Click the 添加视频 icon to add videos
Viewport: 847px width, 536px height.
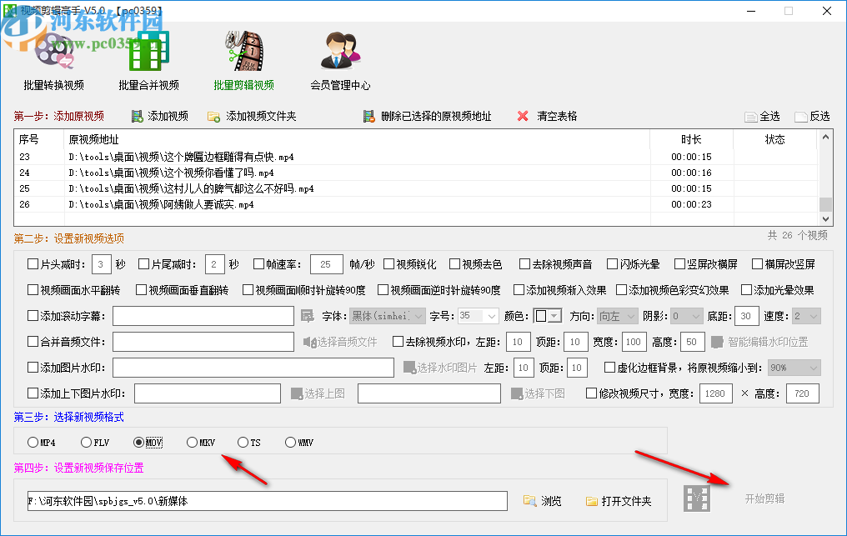pos(135,116)
